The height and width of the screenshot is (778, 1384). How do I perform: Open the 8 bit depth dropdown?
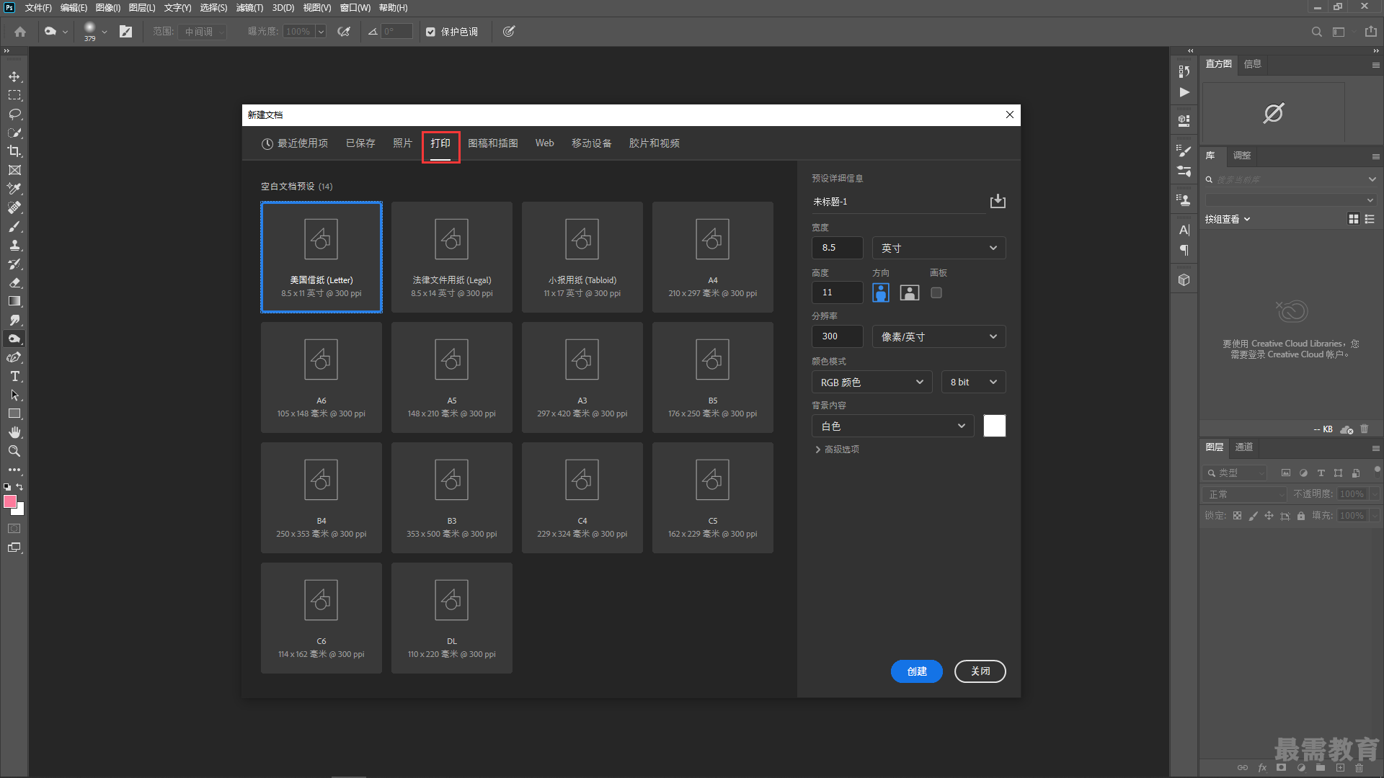pos(973,382)
